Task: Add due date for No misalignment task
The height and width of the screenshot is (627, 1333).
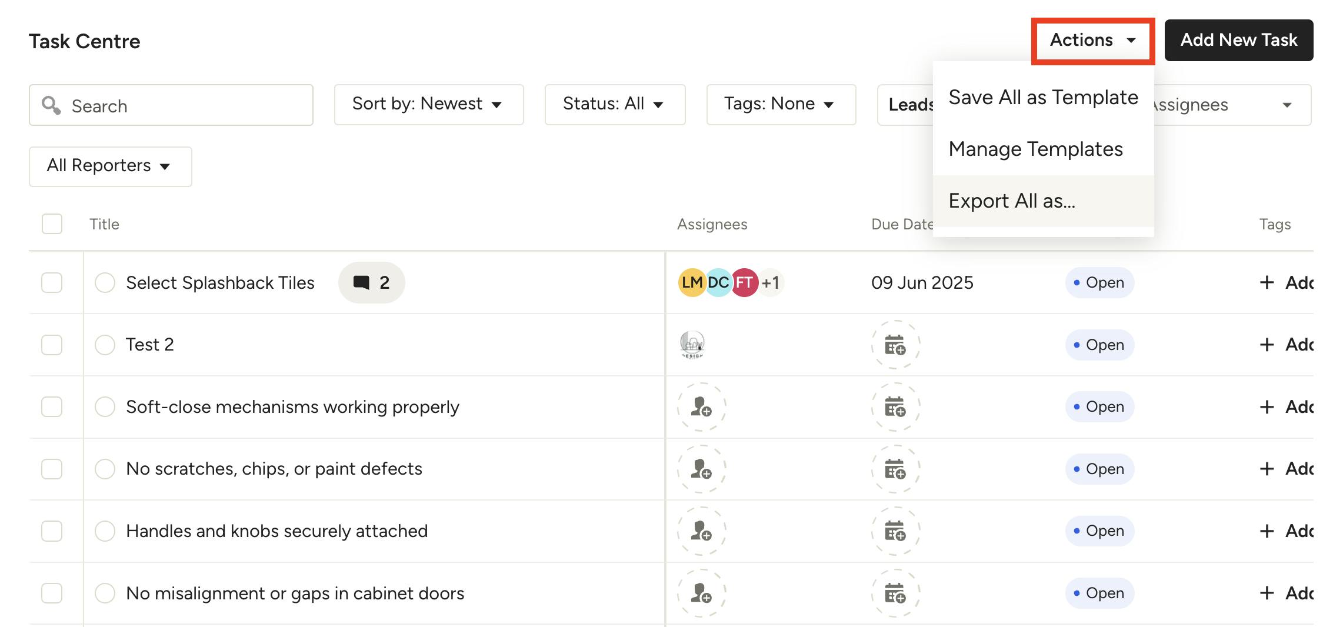Action: pos(895,593)
